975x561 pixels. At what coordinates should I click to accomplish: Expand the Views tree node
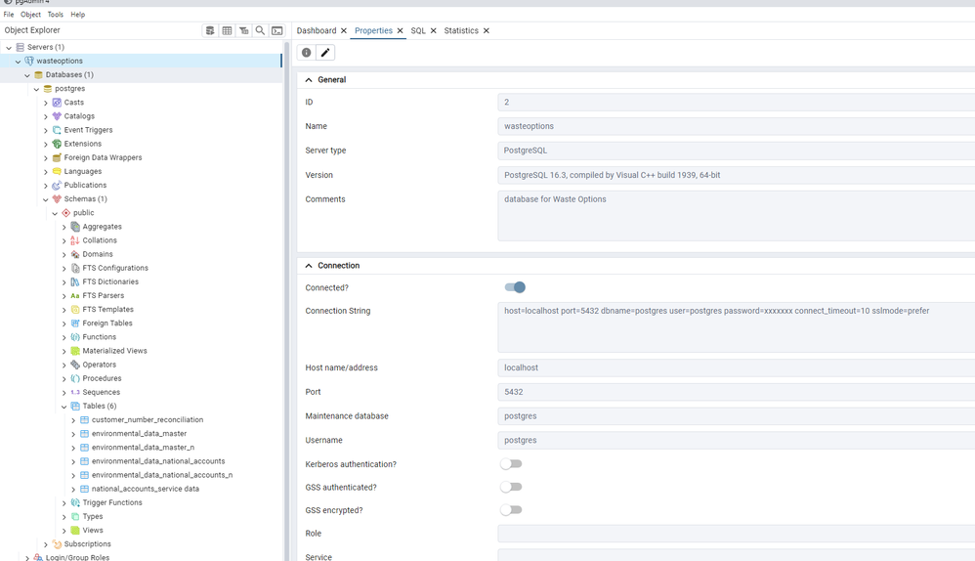[x=64, y=531]
